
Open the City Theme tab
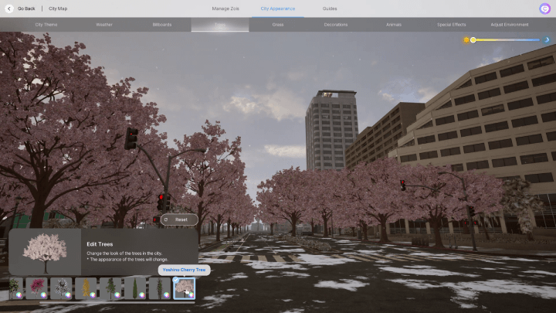46,25
